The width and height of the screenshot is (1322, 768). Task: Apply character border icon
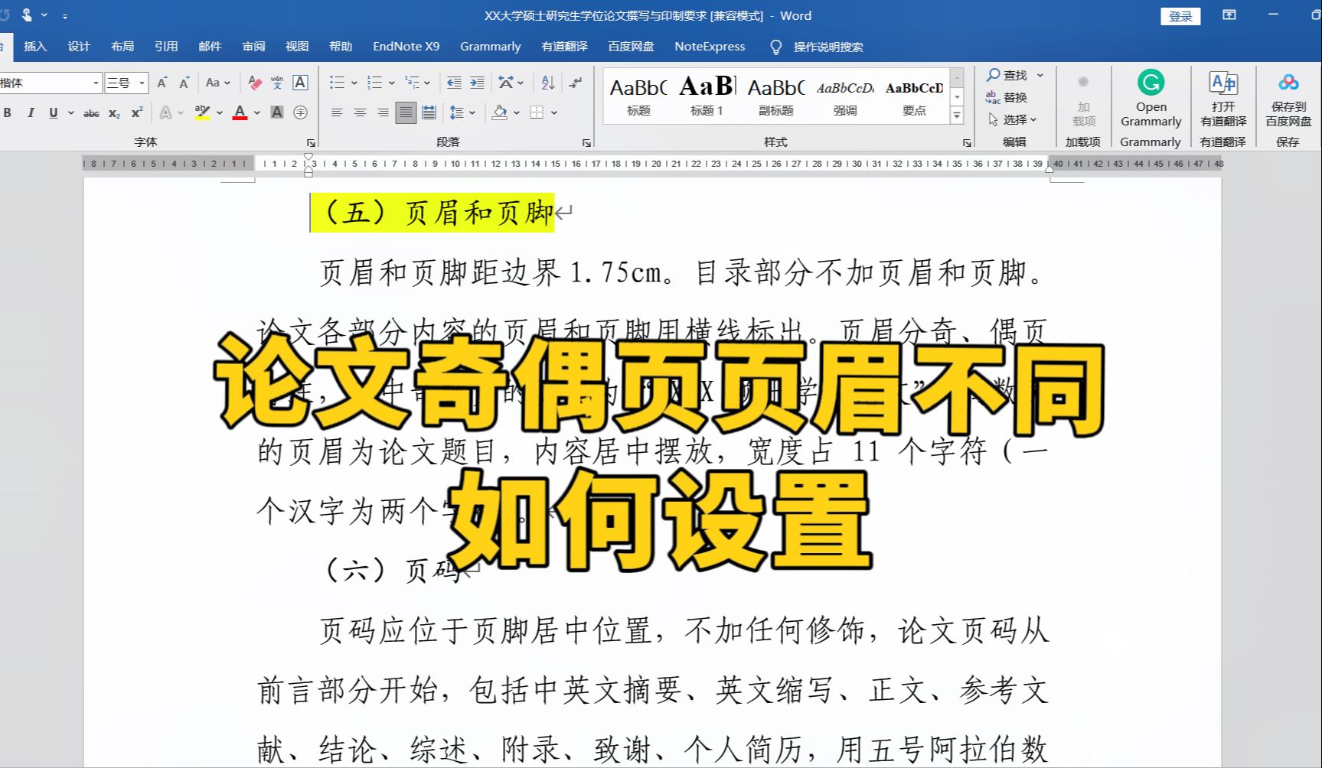(x=300, y=83)
